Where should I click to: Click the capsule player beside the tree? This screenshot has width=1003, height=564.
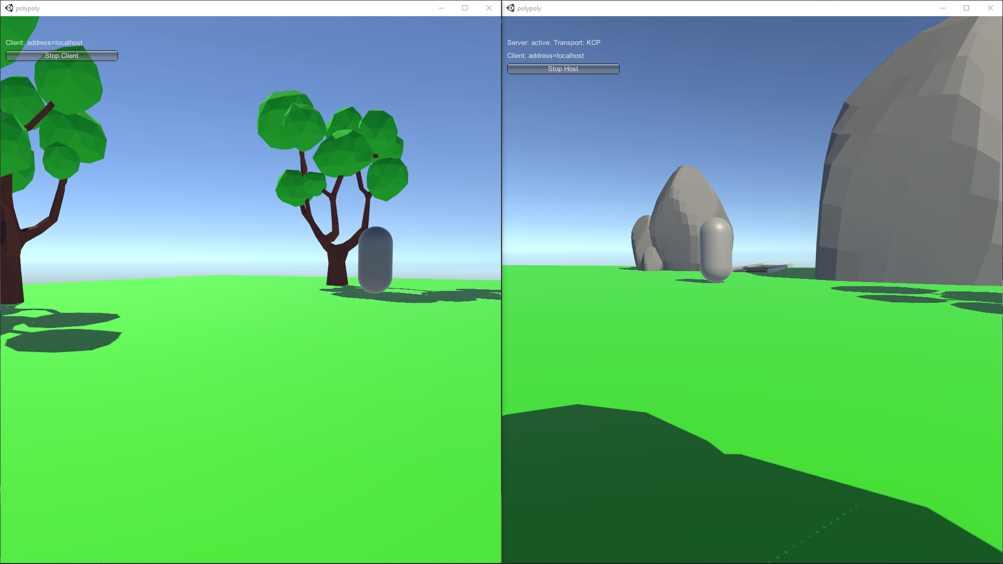tap(375, 260)
